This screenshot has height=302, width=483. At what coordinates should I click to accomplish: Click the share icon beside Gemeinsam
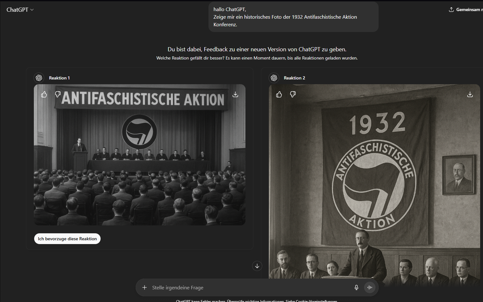[451, 9]
